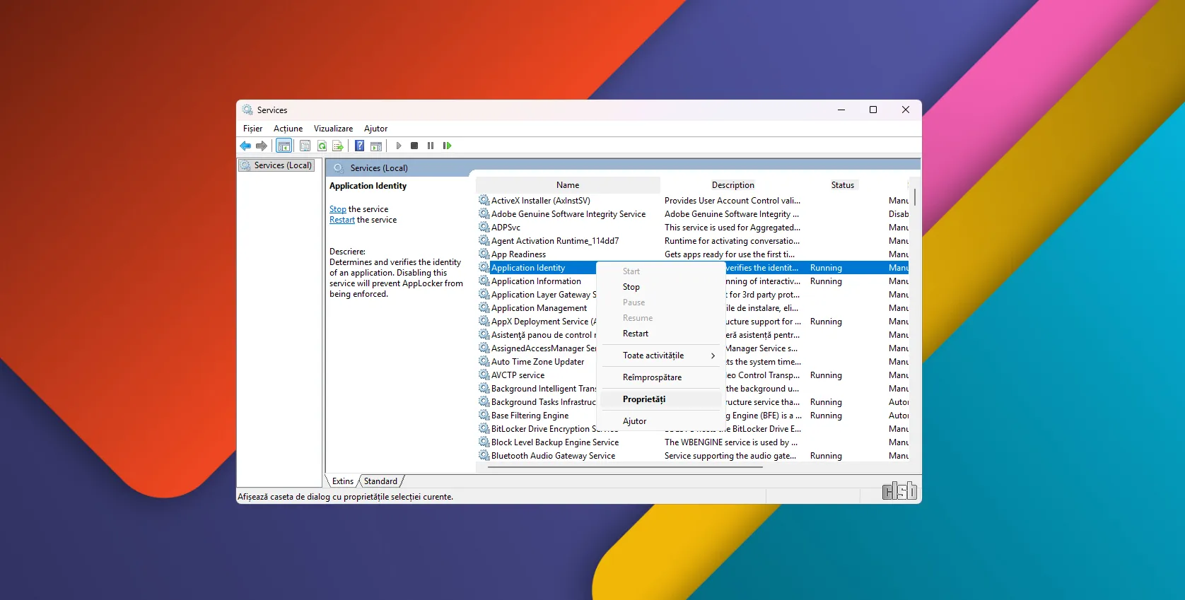Sort by the Status column header
Viewport: 1185px width, 600px height.
842,185
